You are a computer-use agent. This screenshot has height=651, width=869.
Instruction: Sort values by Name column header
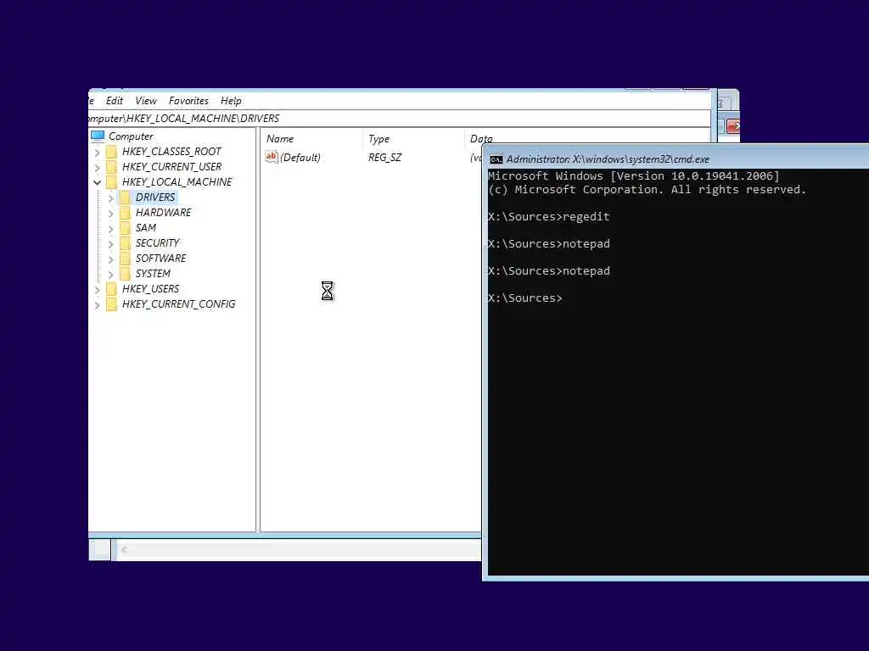(x=311, y=139)
